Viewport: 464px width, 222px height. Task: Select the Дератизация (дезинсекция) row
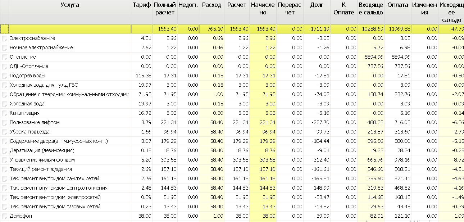click(x=232, y=150)
